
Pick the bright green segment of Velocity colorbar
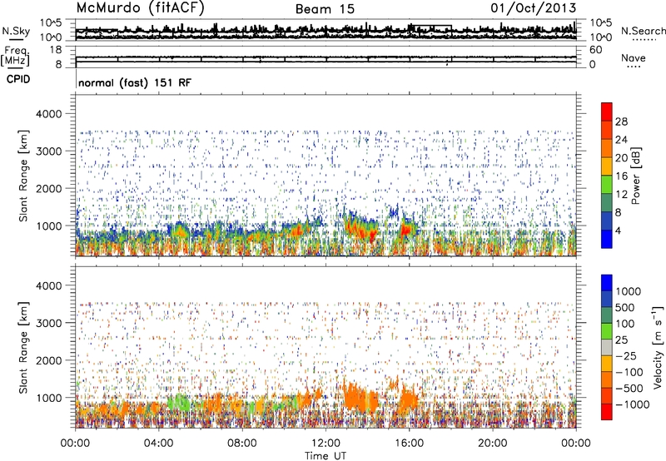click(x=607, y=331)
